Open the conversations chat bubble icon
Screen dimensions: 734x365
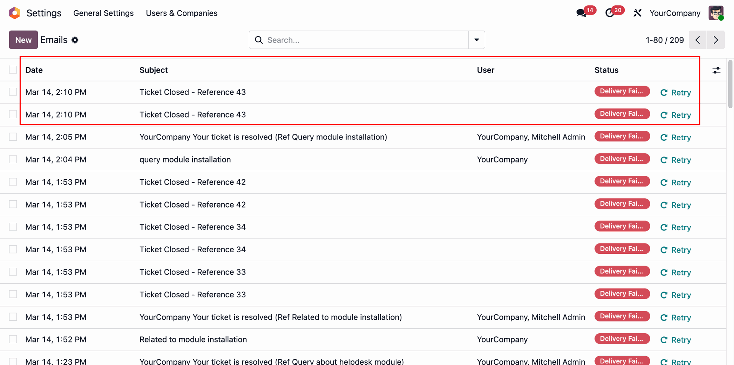[x=581, y=13]
